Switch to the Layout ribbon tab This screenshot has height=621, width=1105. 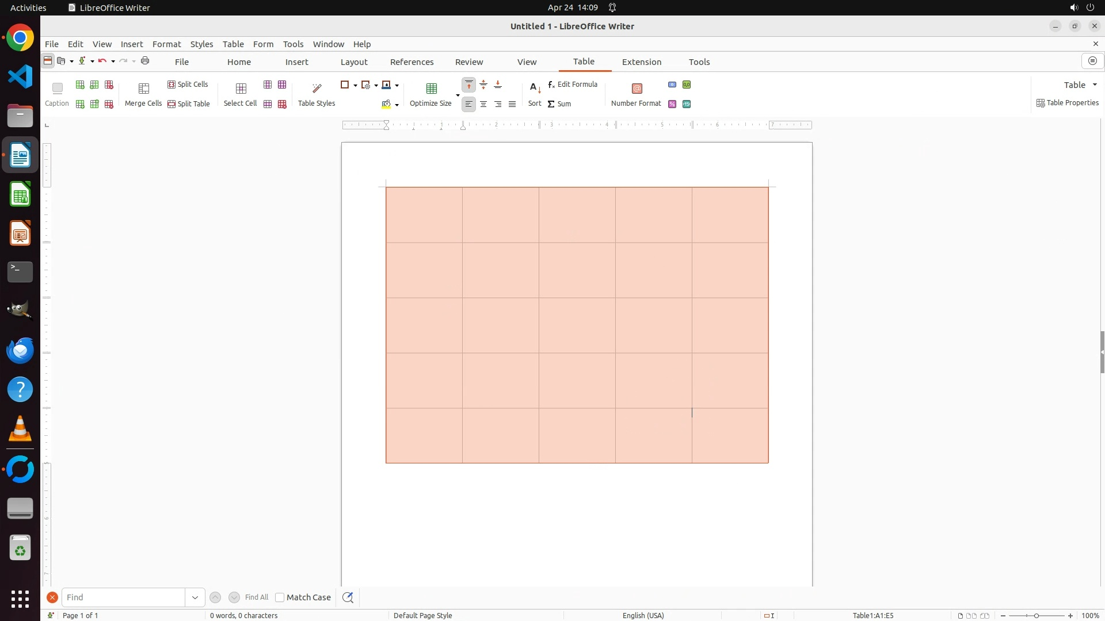point(353,62)
